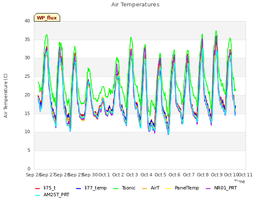Click the AM25T_PRT cyan legend swatch
271x203 pixels.
(38, 195)
